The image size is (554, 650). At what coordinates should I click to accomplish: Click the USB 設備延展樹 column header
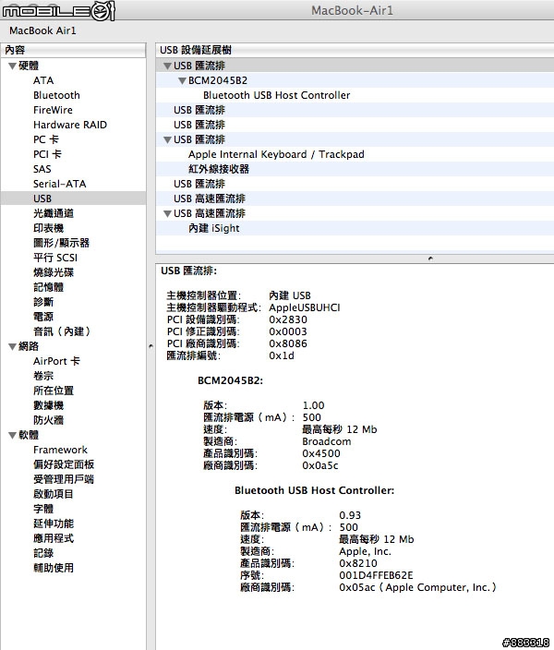355,50
